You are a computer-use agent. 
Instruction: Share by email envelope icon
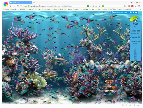coord(136,12)
